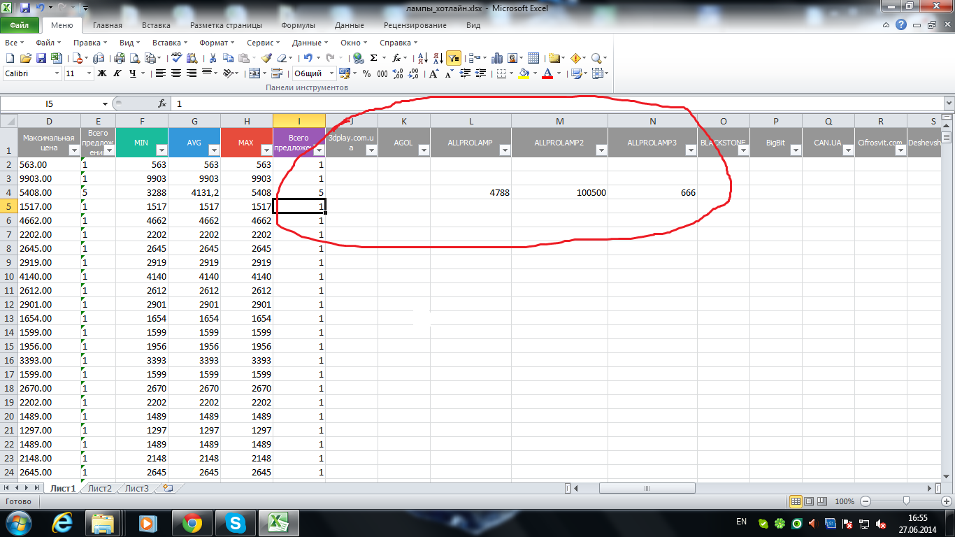Activate the format painter brush
The height and width of the screenshot is (537, 955).
pyautogui.click(x=266, y=58)
